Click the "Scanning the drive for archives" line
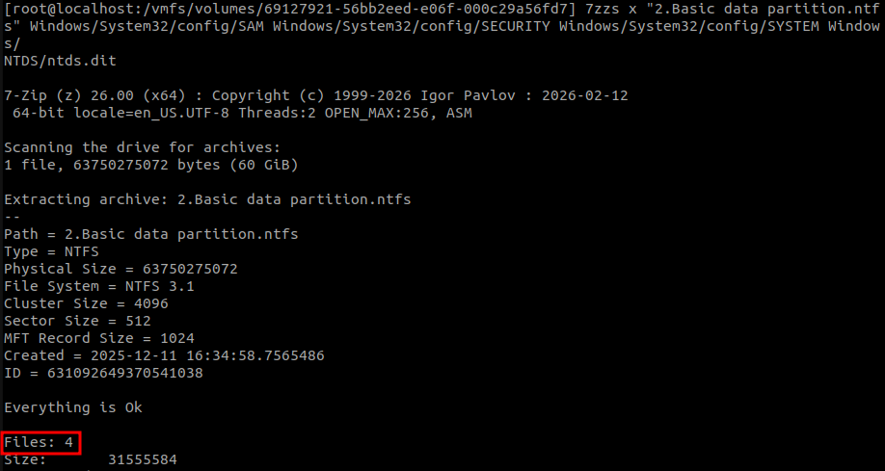This screenshot has width=885, height=471. (x=142, y=147)
